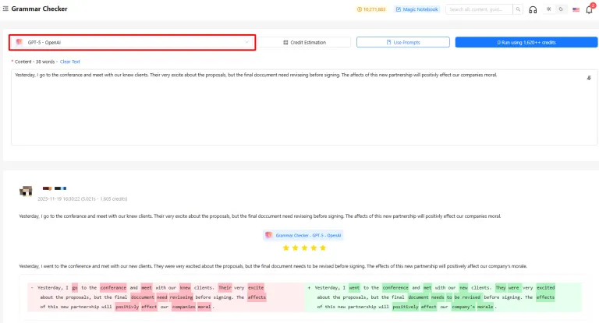Click the gem icon in model dropdown
This screenshot has width=599, height=323.
click(19, 42)
